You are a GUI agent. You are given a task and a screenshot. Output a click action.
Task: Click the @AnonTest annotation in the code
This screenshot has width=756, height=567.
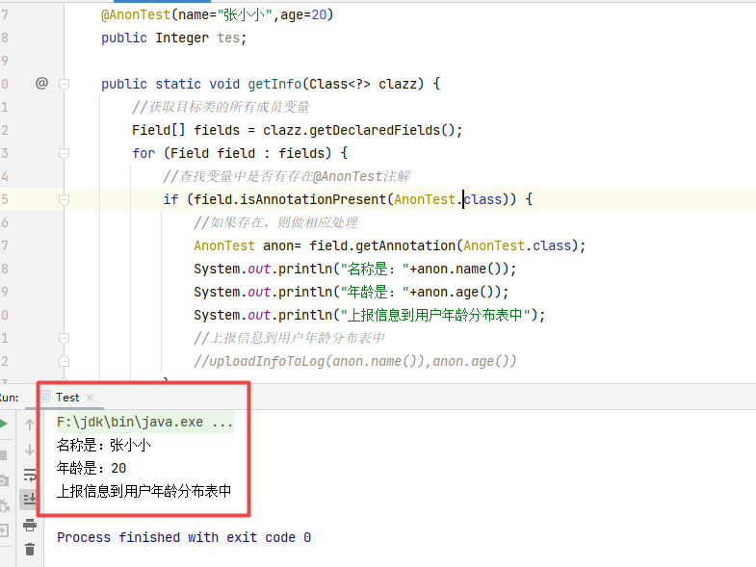click(x=136, y=14)
